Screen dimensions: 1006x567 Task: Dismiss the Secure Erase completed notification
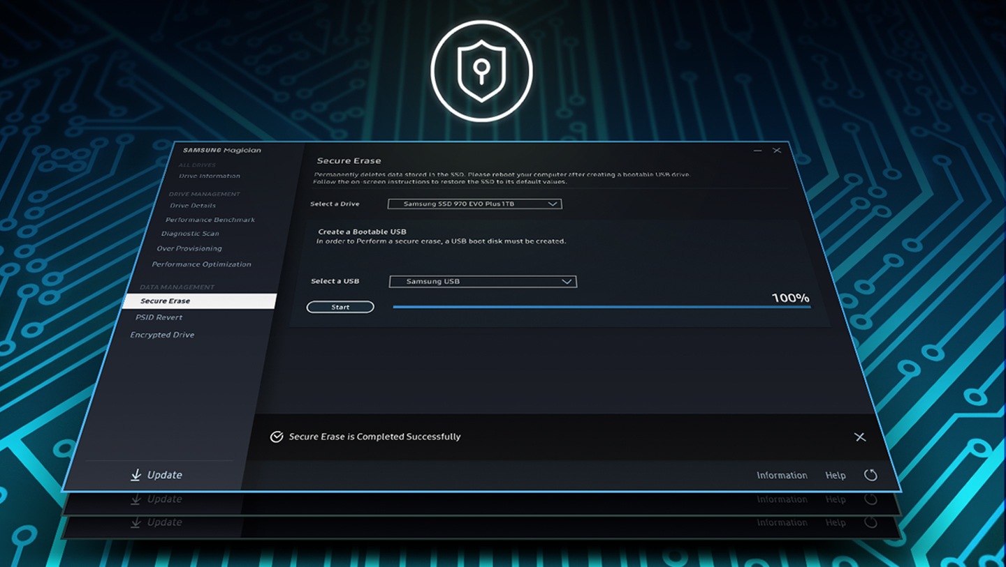(859, 437)
